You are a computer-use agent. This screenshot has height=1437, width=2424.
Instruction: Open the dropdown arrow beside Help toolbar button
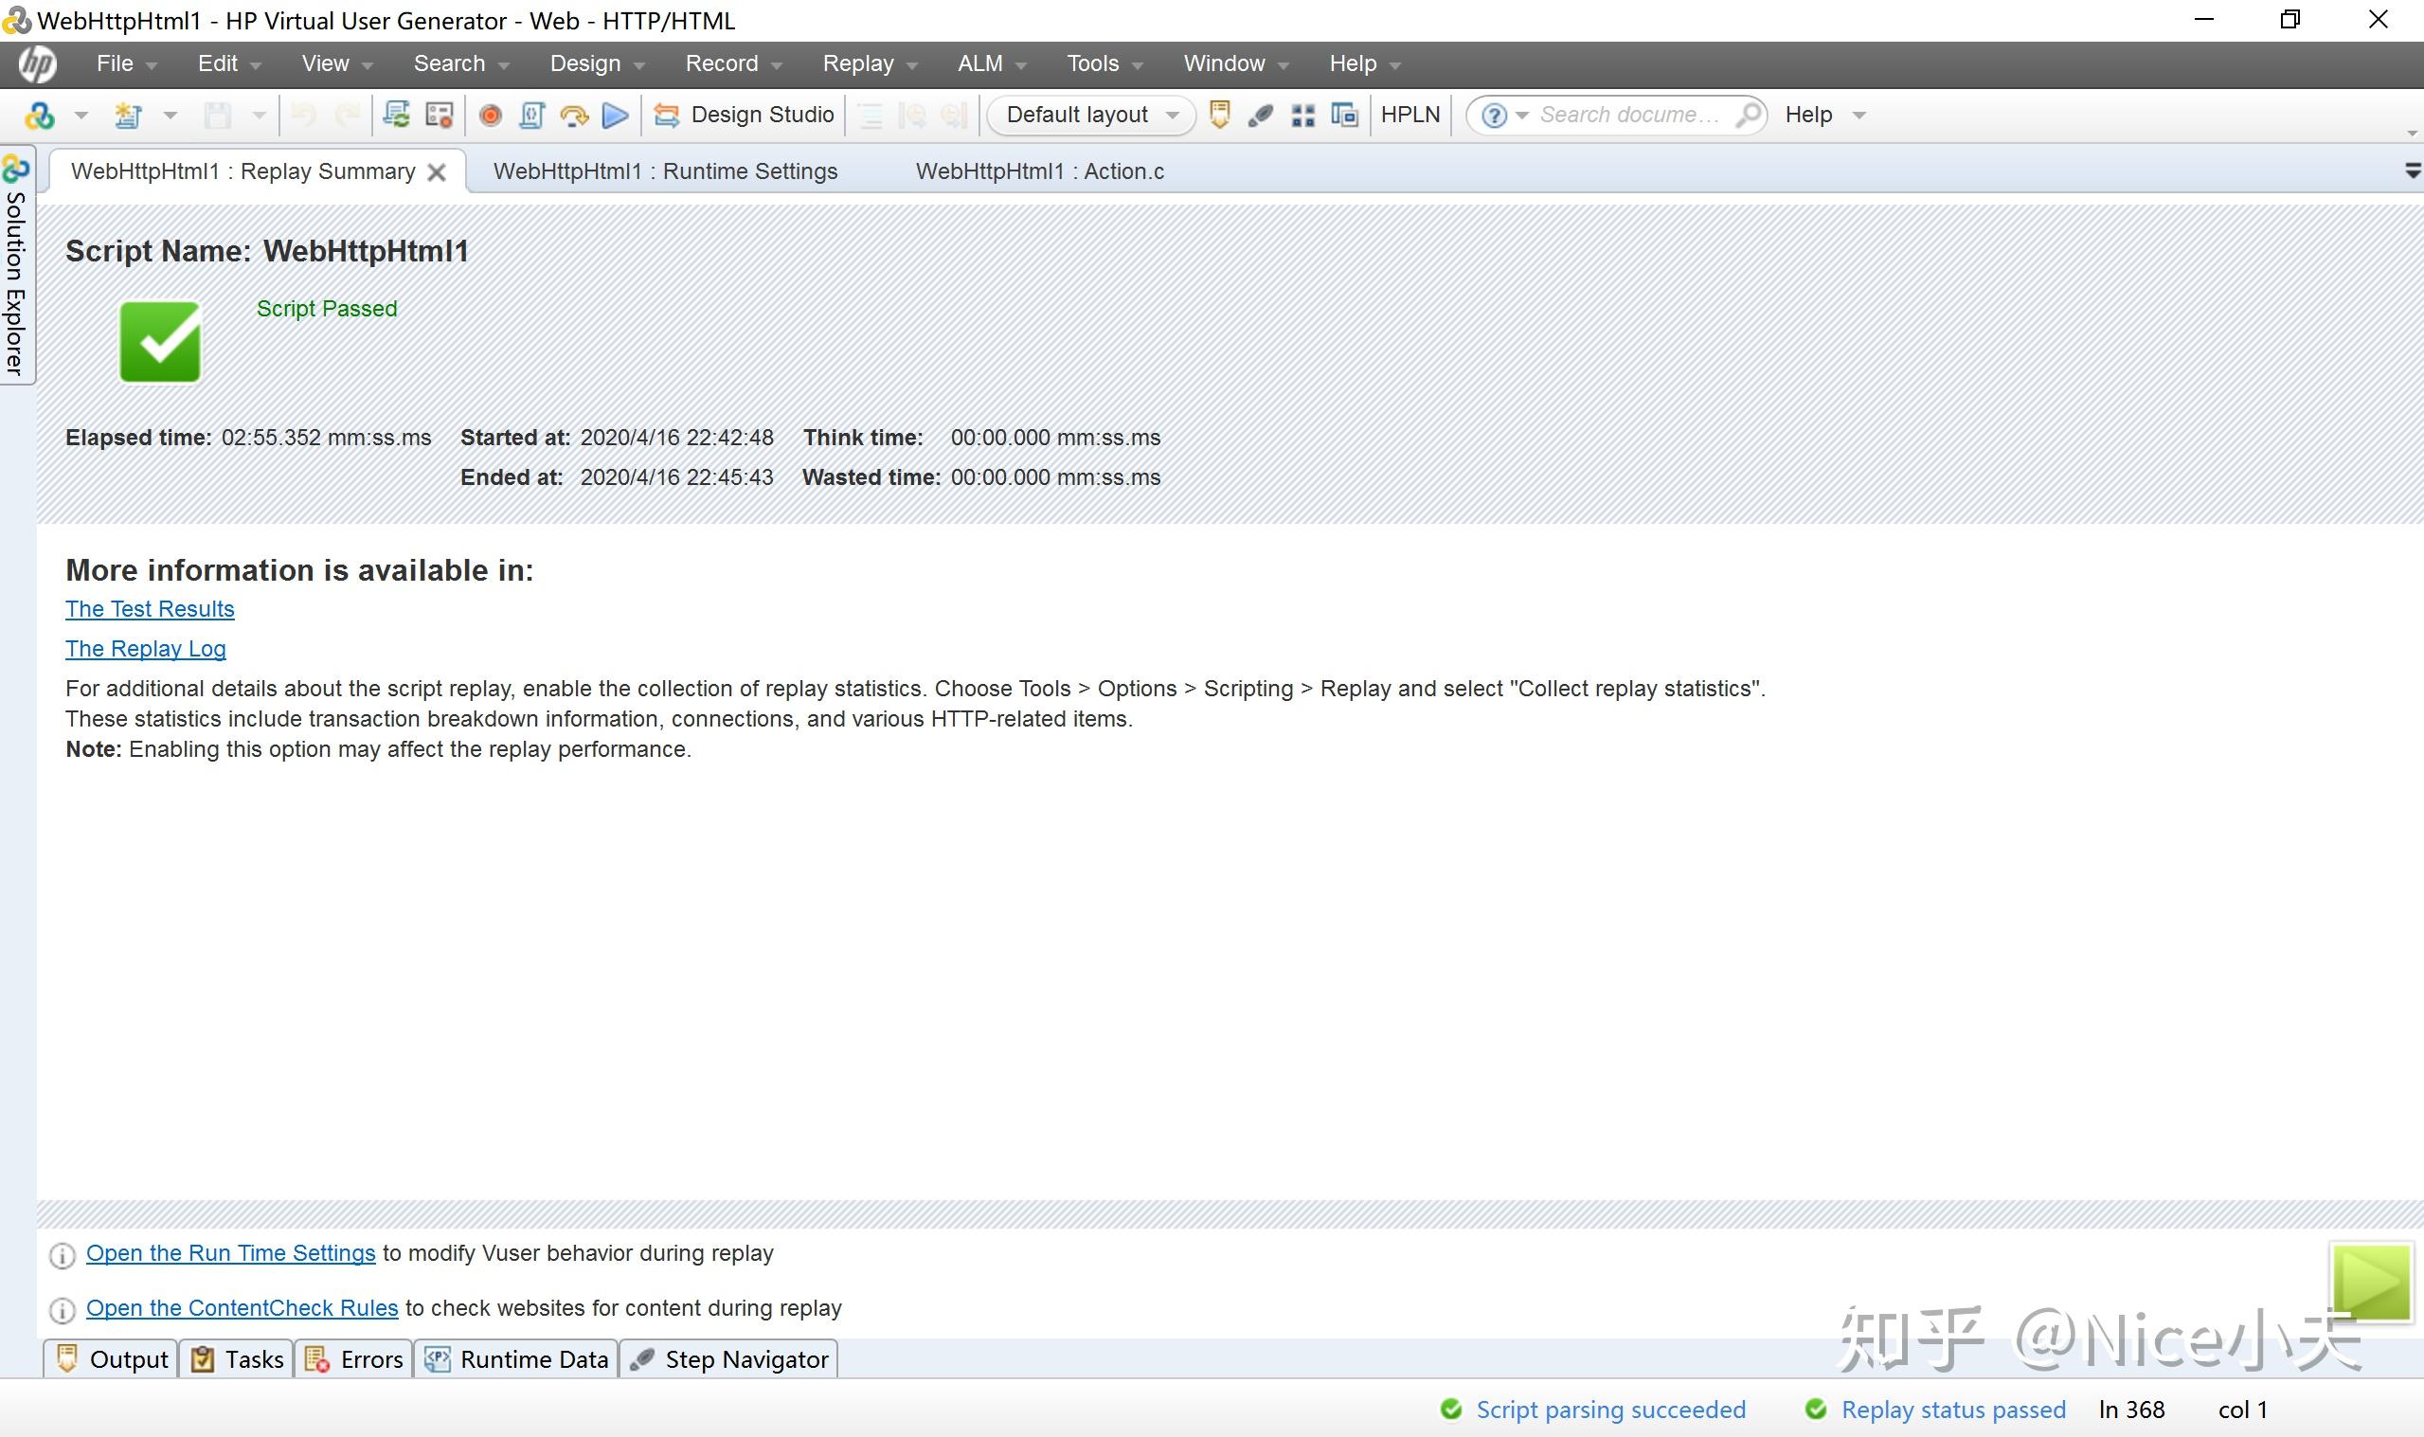tap(1858, 116)
